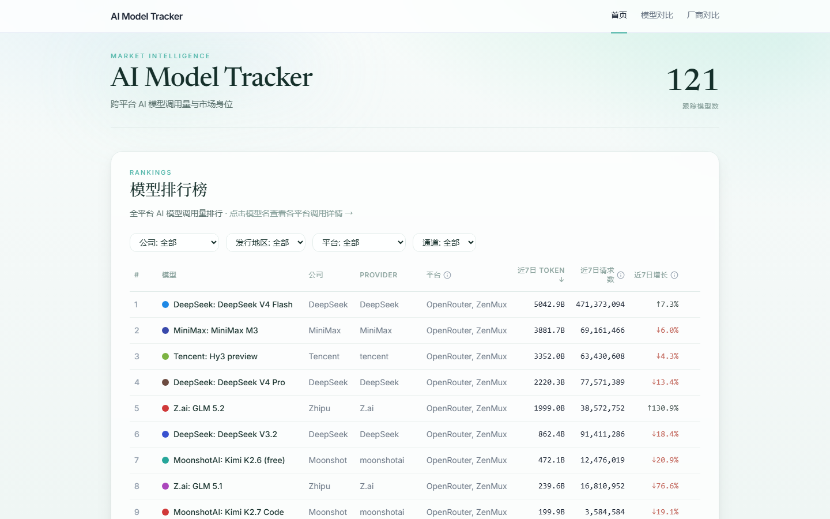Click the token value 1999.0B

pyautogui.click(x=549, y=408)
